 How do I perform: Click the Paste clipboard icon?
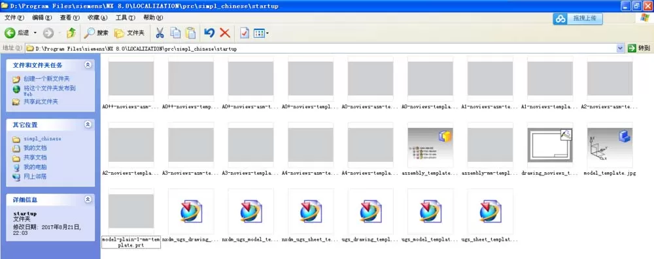click(x=190, y=33)
